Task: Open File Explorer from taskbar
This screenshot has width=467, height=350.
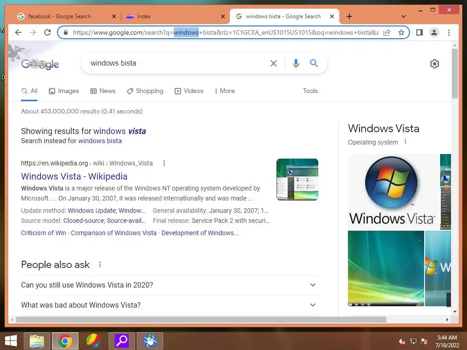Action: pyautogui.click(x=37, y=341)
